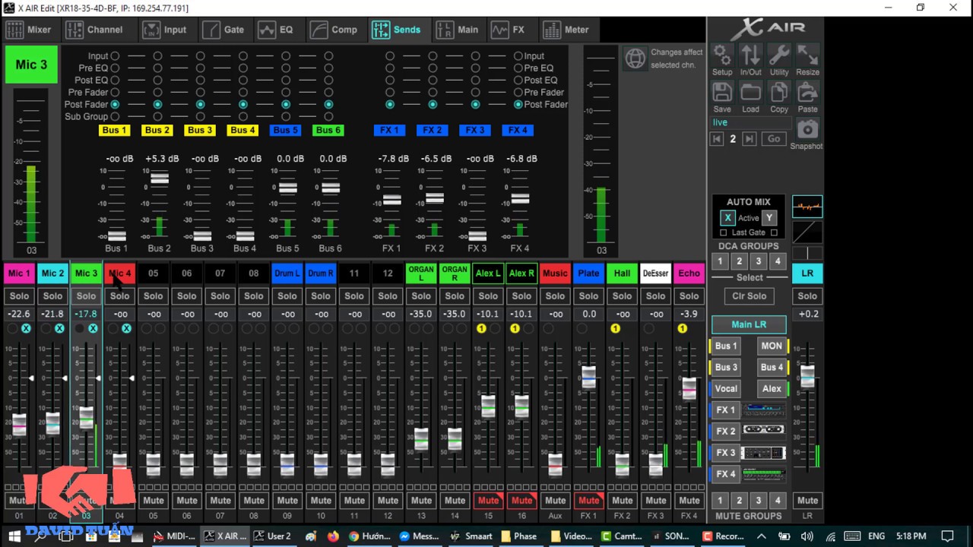Click the Resize arrows icon
973x547 pixels.
pos(807,55)
